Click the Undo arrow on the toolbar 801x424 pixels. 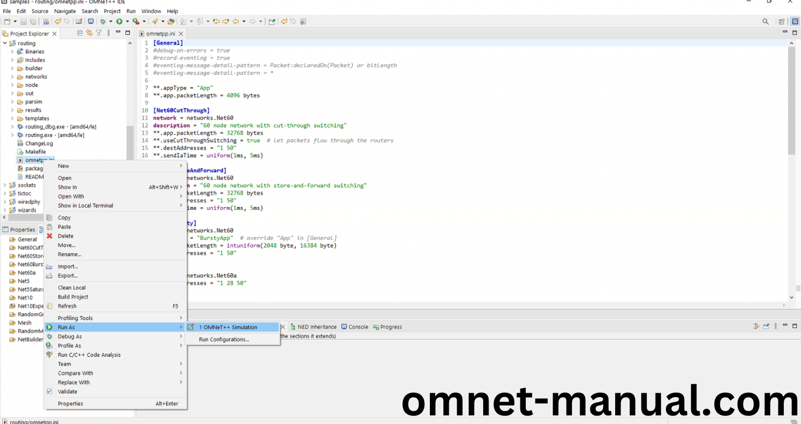tap(58, 22)
